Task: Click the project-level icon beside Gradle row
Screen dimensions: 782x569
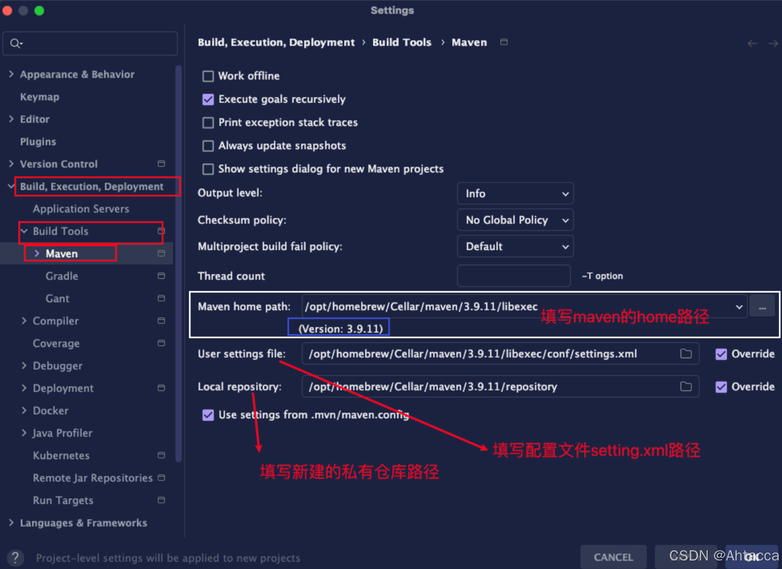Action: coord(161,276)
